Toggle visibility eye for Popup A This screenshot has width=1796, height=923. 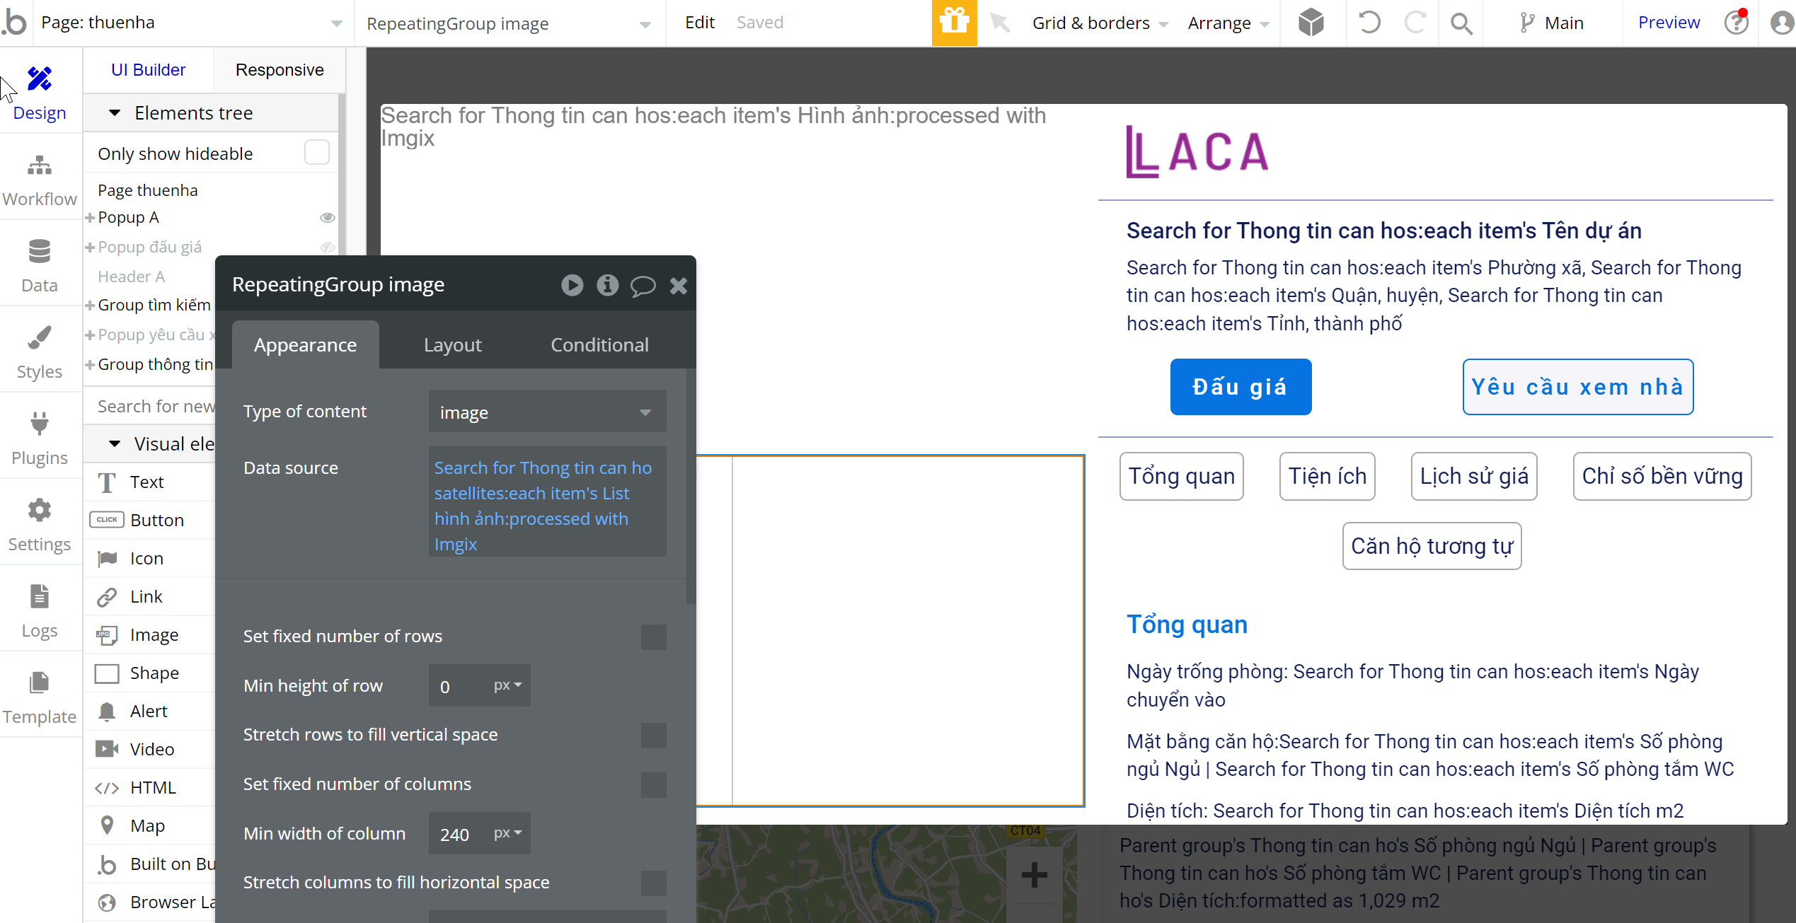tap(327, 217)
